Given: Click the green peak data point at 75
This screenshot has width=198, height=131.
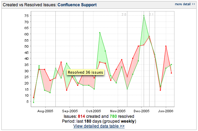Looking at the screenshot, I should point(144,16).
